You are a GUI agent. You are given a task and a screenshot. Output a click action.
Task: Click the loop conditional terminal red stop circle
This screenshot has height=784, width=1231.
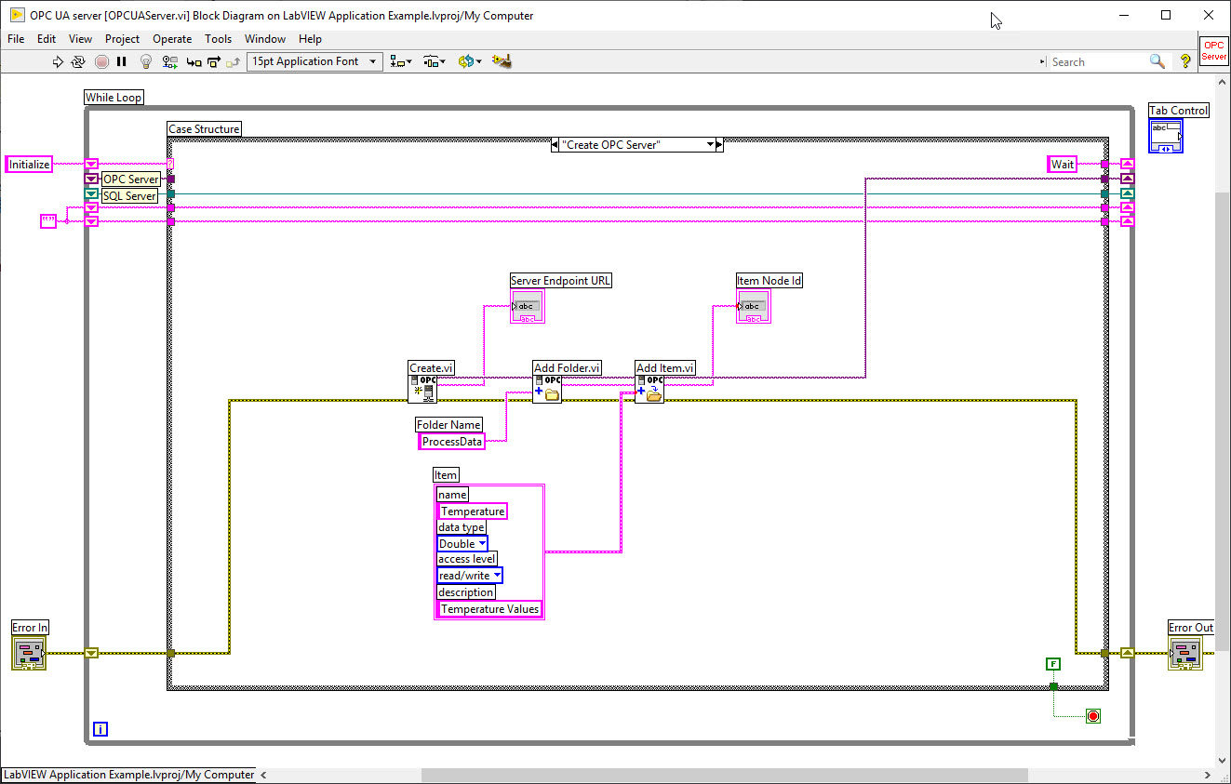click(x=1092, y=715)
